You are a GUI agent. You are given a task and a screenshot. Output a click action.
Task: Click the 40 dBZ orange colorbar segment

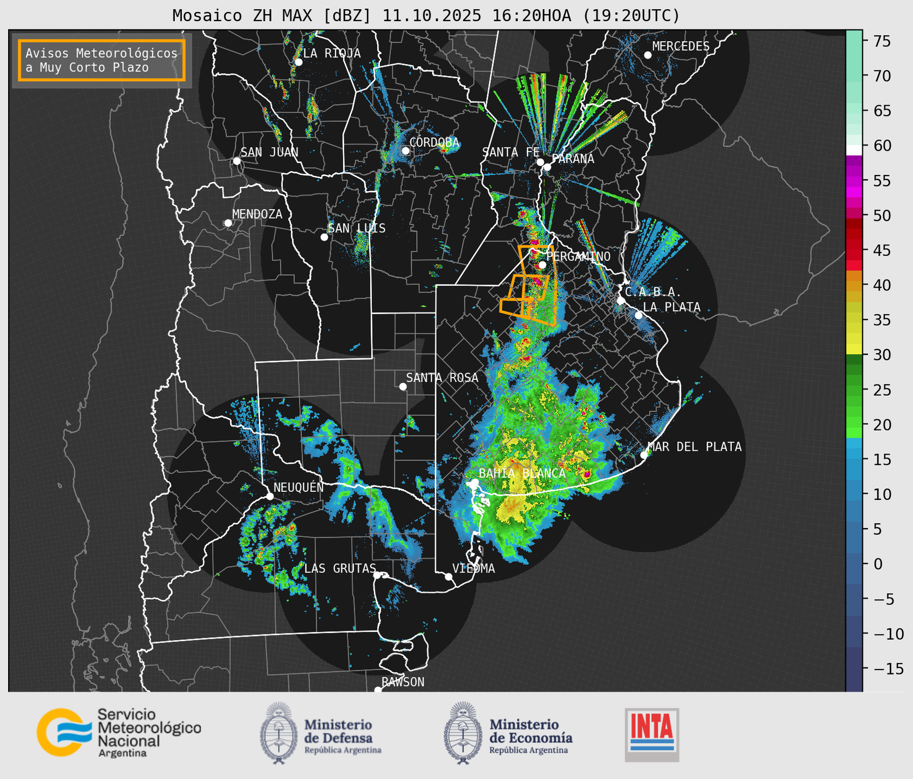pos(854,285)
